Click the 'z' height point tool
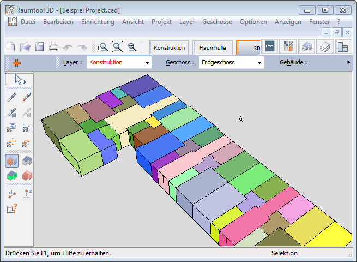This screenshot has width=357, height=262. click(27, 194)
